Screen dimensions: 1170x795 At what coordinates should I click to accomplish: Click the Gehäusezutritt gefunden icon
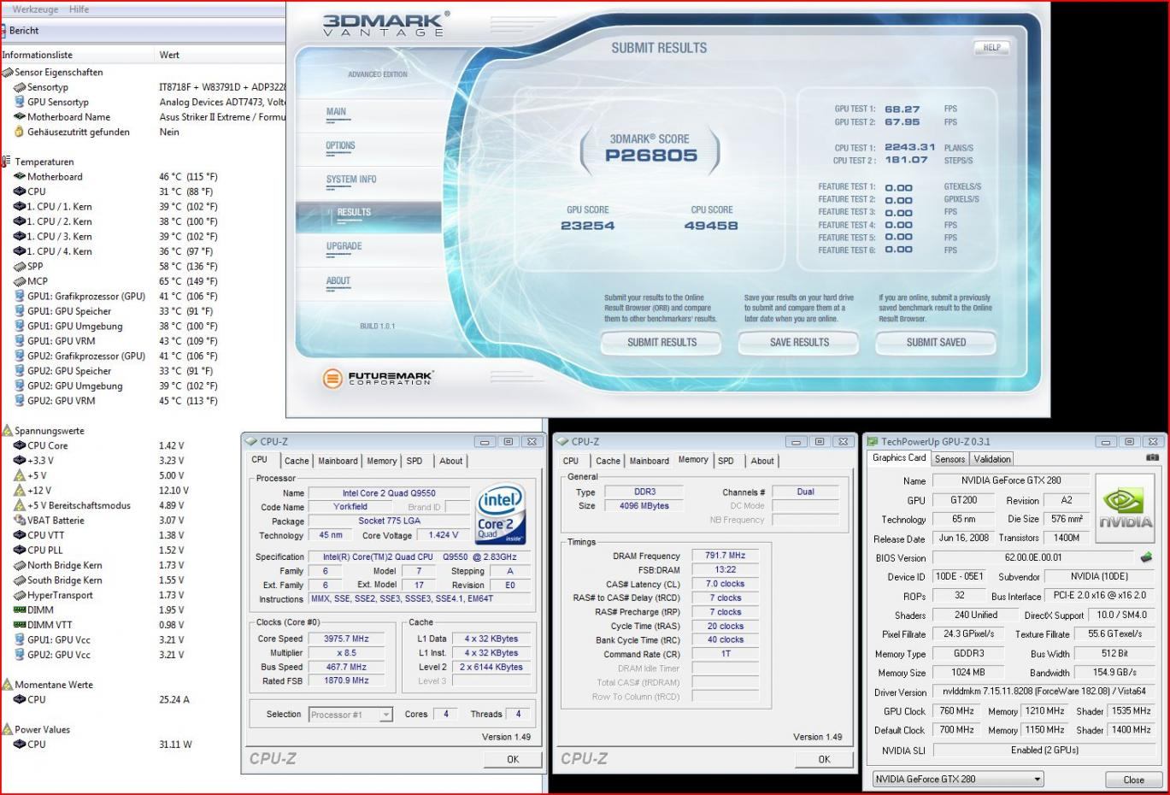coord(20,132)
